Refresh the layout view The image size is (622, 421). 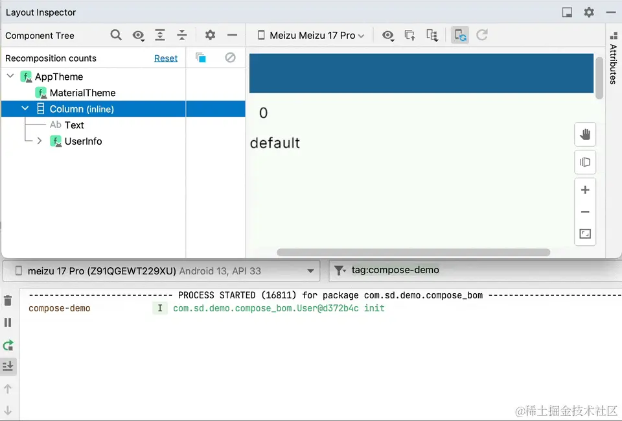pos(482,35)
